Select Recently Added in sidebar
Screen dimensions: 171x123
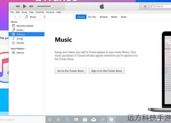point(27,26)
